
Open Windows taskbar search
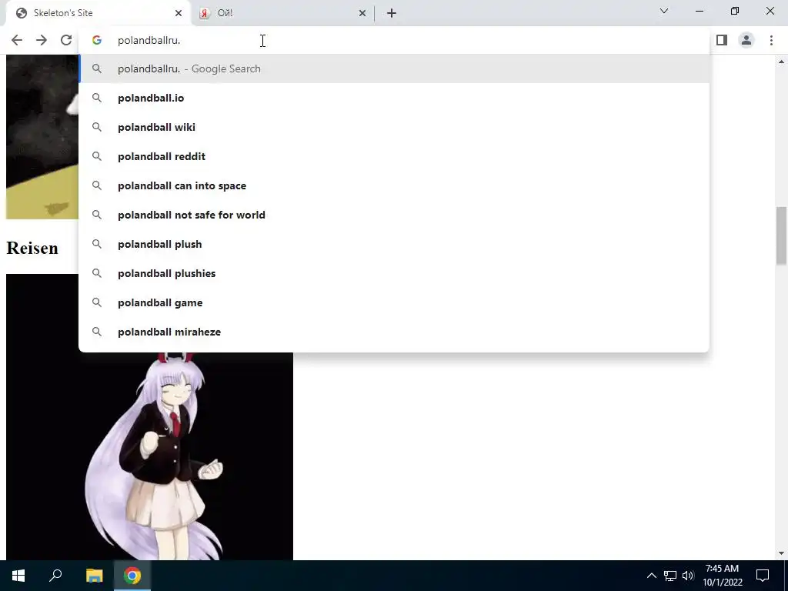(55, 576)
